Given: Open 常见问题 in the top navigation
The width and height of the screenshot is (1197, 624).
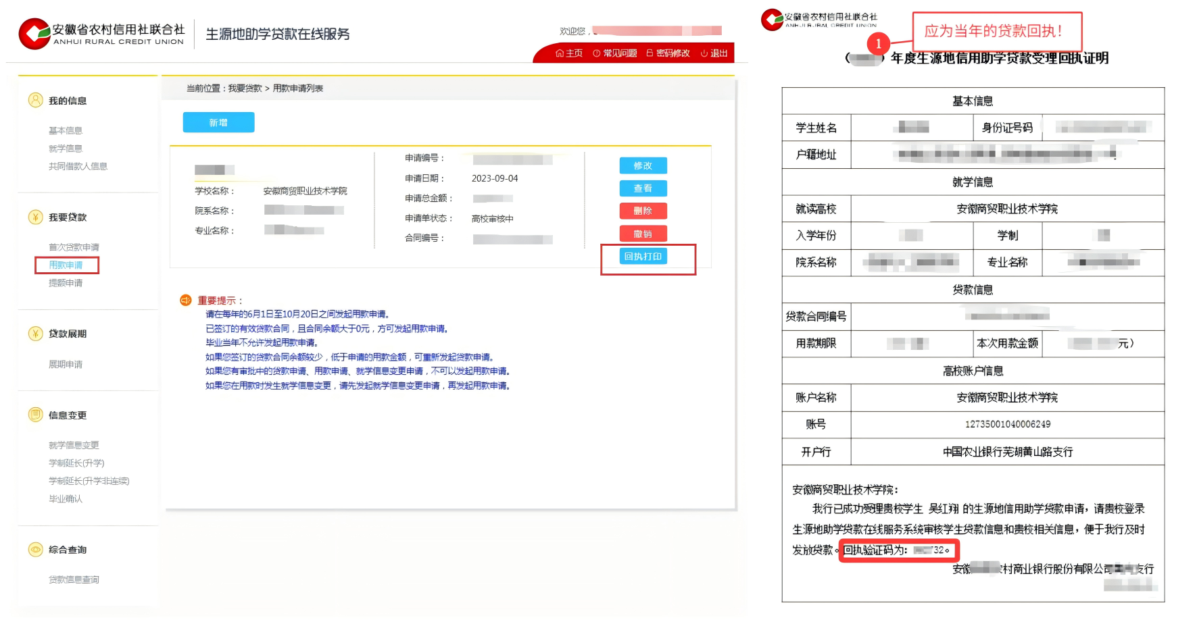Looking at the screenshot, I should (614, 53).
